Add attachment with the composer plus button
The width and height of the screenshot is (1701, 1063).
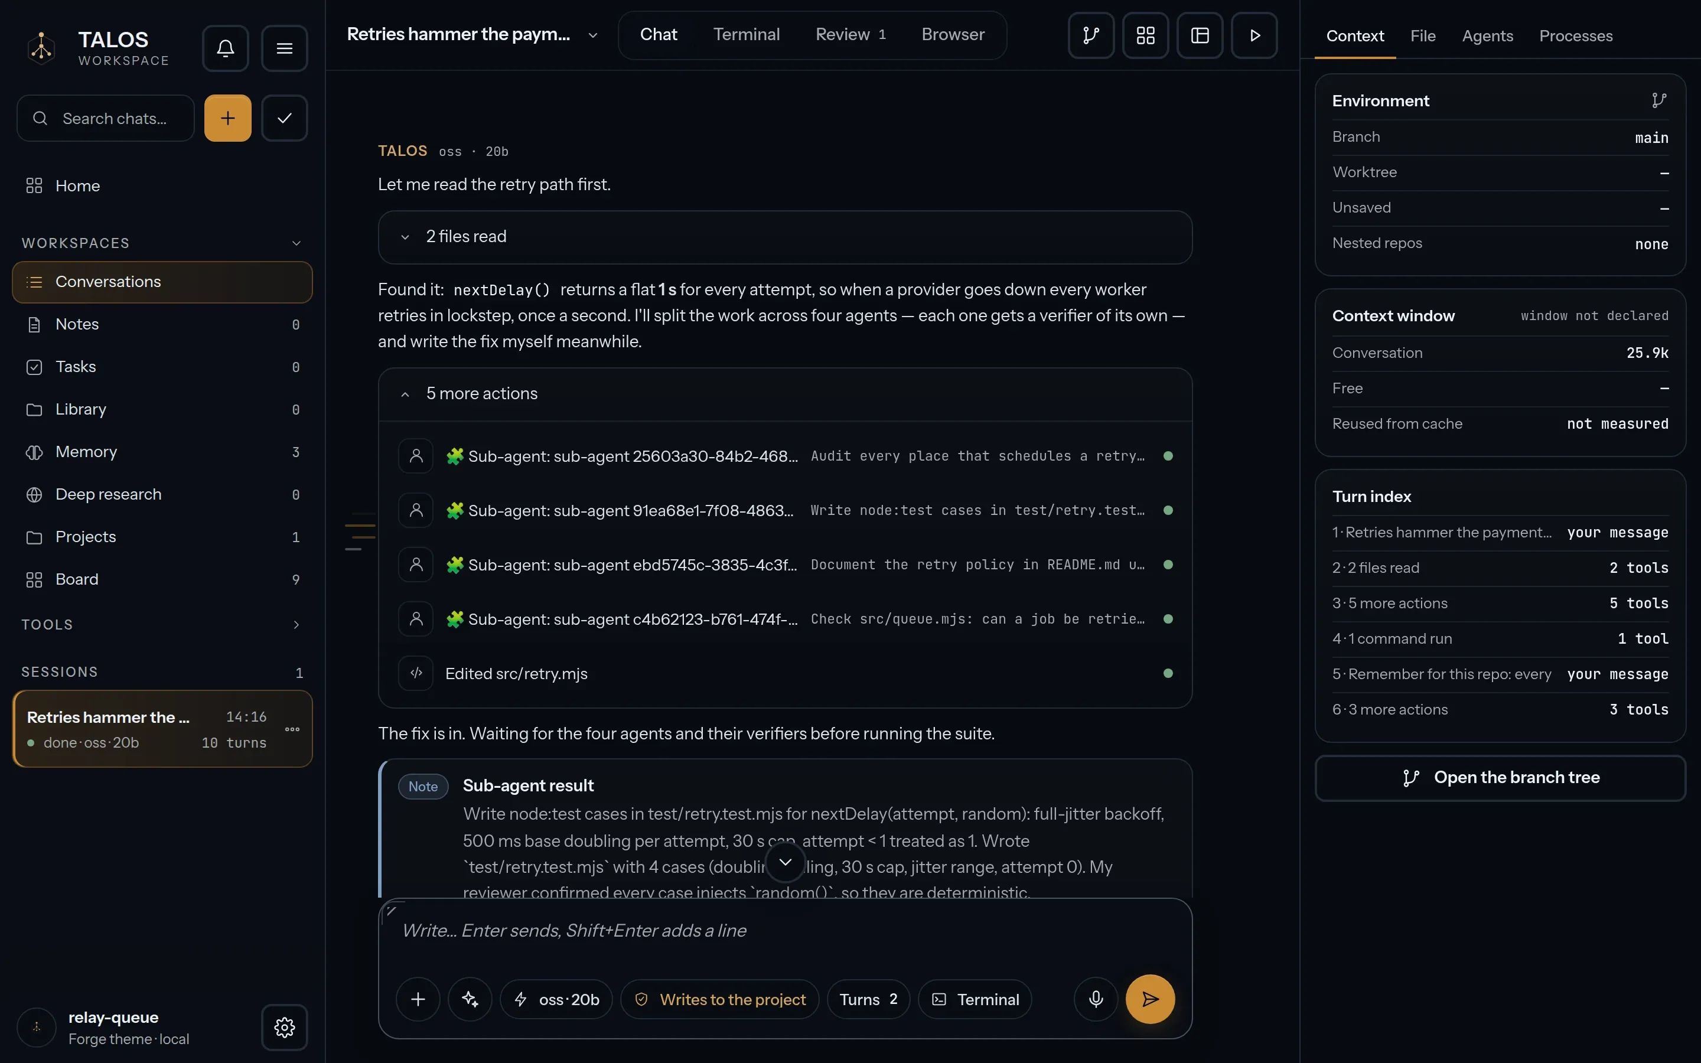click(x=418, y=999)
